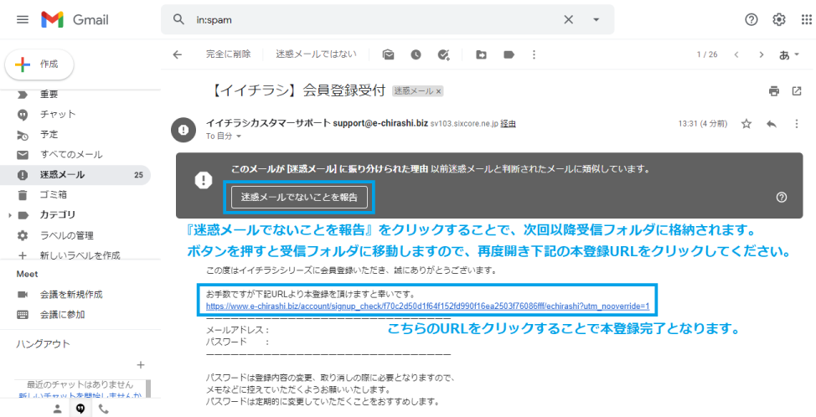The width and height of the screenshot is (816, 417).
Task: Open message more options three dots
Action: coord(797,124)
